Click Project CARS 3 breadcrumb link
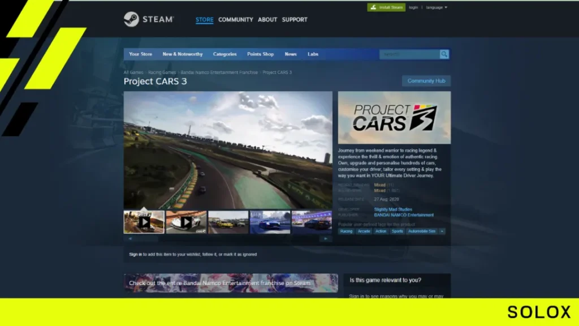The width and height of the screenshot is (579, 326). click(x=277, y=72)
